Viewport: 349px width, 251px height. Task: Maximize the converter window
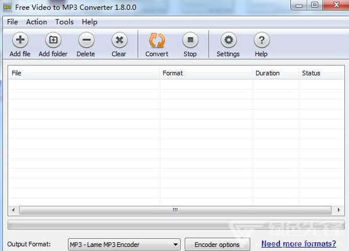(x=315, y=5)
